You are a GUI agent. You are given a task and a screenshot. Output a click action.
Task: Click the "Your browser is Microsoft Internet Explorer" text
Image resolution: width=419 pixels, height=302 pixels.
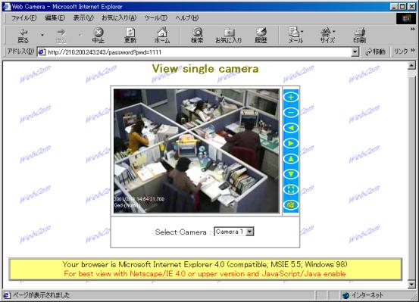pos(205,264)
